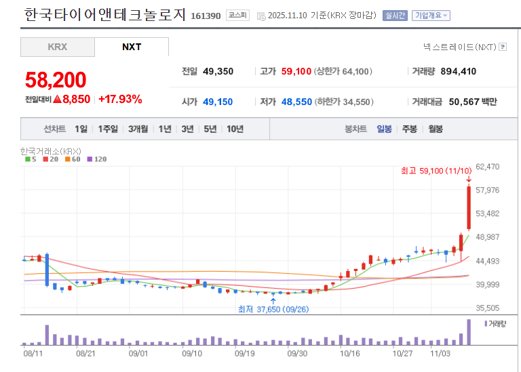Screen dimensions: 521x372
Task: Click the purple 120-day moving average legend swatch
Action: pyautogui.click(x=90, y=159)
